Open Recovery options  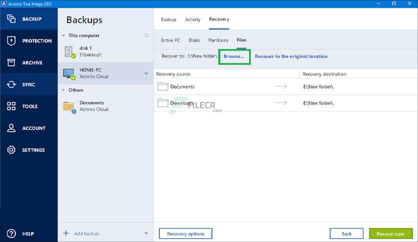coord(185,233)
